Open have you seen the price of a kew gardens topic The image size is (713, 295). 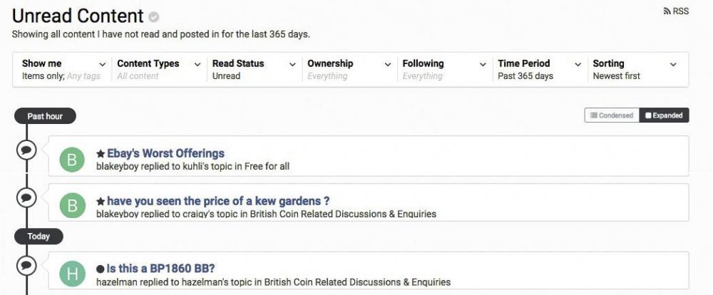click(x=218, y=201)
